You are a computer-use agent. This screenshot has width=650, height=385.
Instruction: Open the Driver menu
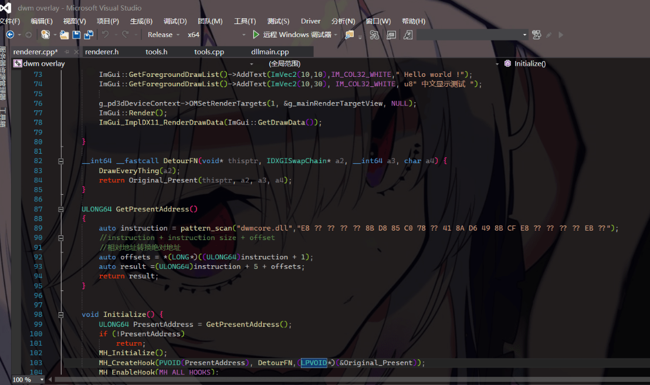310,21
